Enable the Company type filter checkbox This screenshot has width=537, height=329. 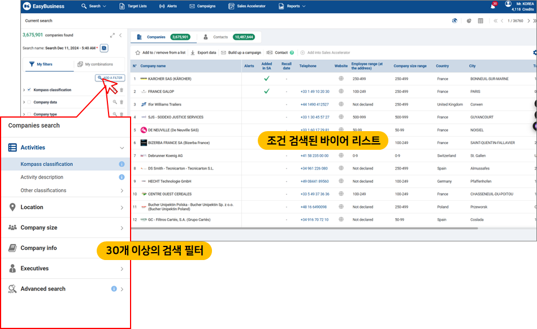click(x=29, y=115)
